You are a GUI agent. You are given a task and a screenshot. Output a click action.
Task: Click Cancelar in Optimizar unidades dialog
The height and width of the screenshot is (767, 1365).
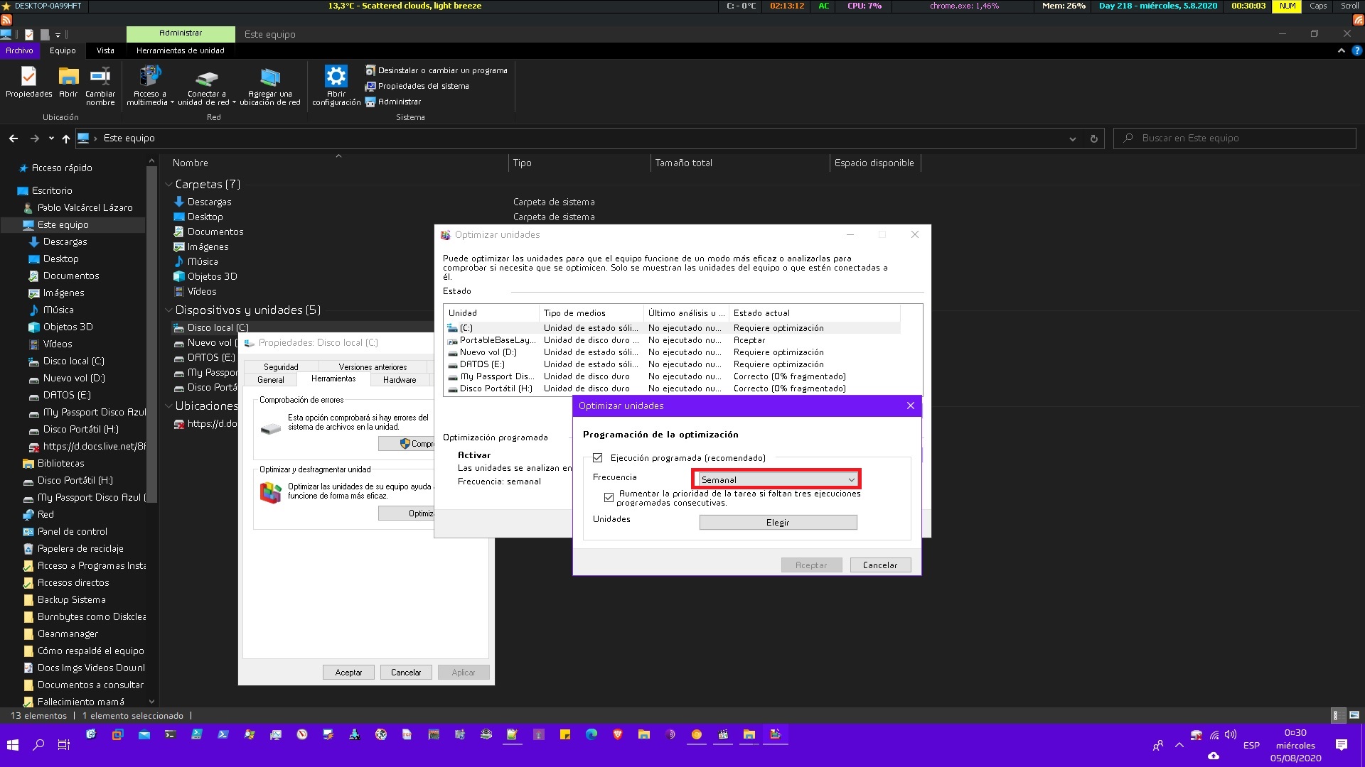(x=880, y=565)
